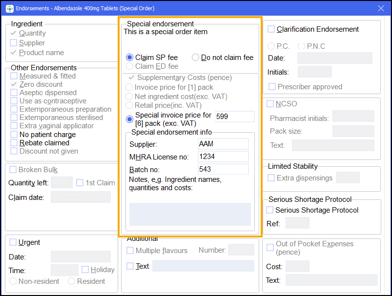The height and width of the screenshot is (296, 392).
Task: Enable the Text checkbox under Additional
Action: [130, 266]
